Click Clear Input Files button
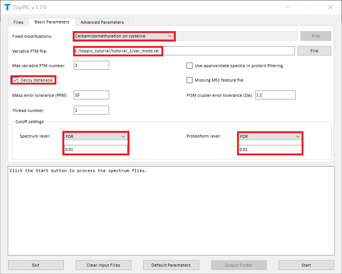 [x=103, y=265]
